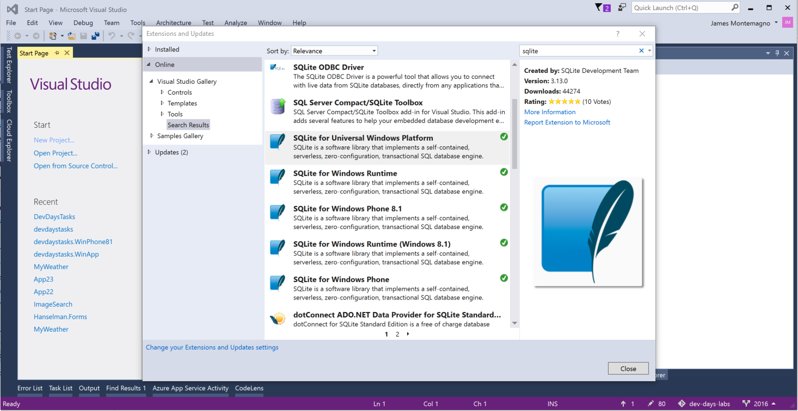Open the Architecture menu

pos(174,23)
